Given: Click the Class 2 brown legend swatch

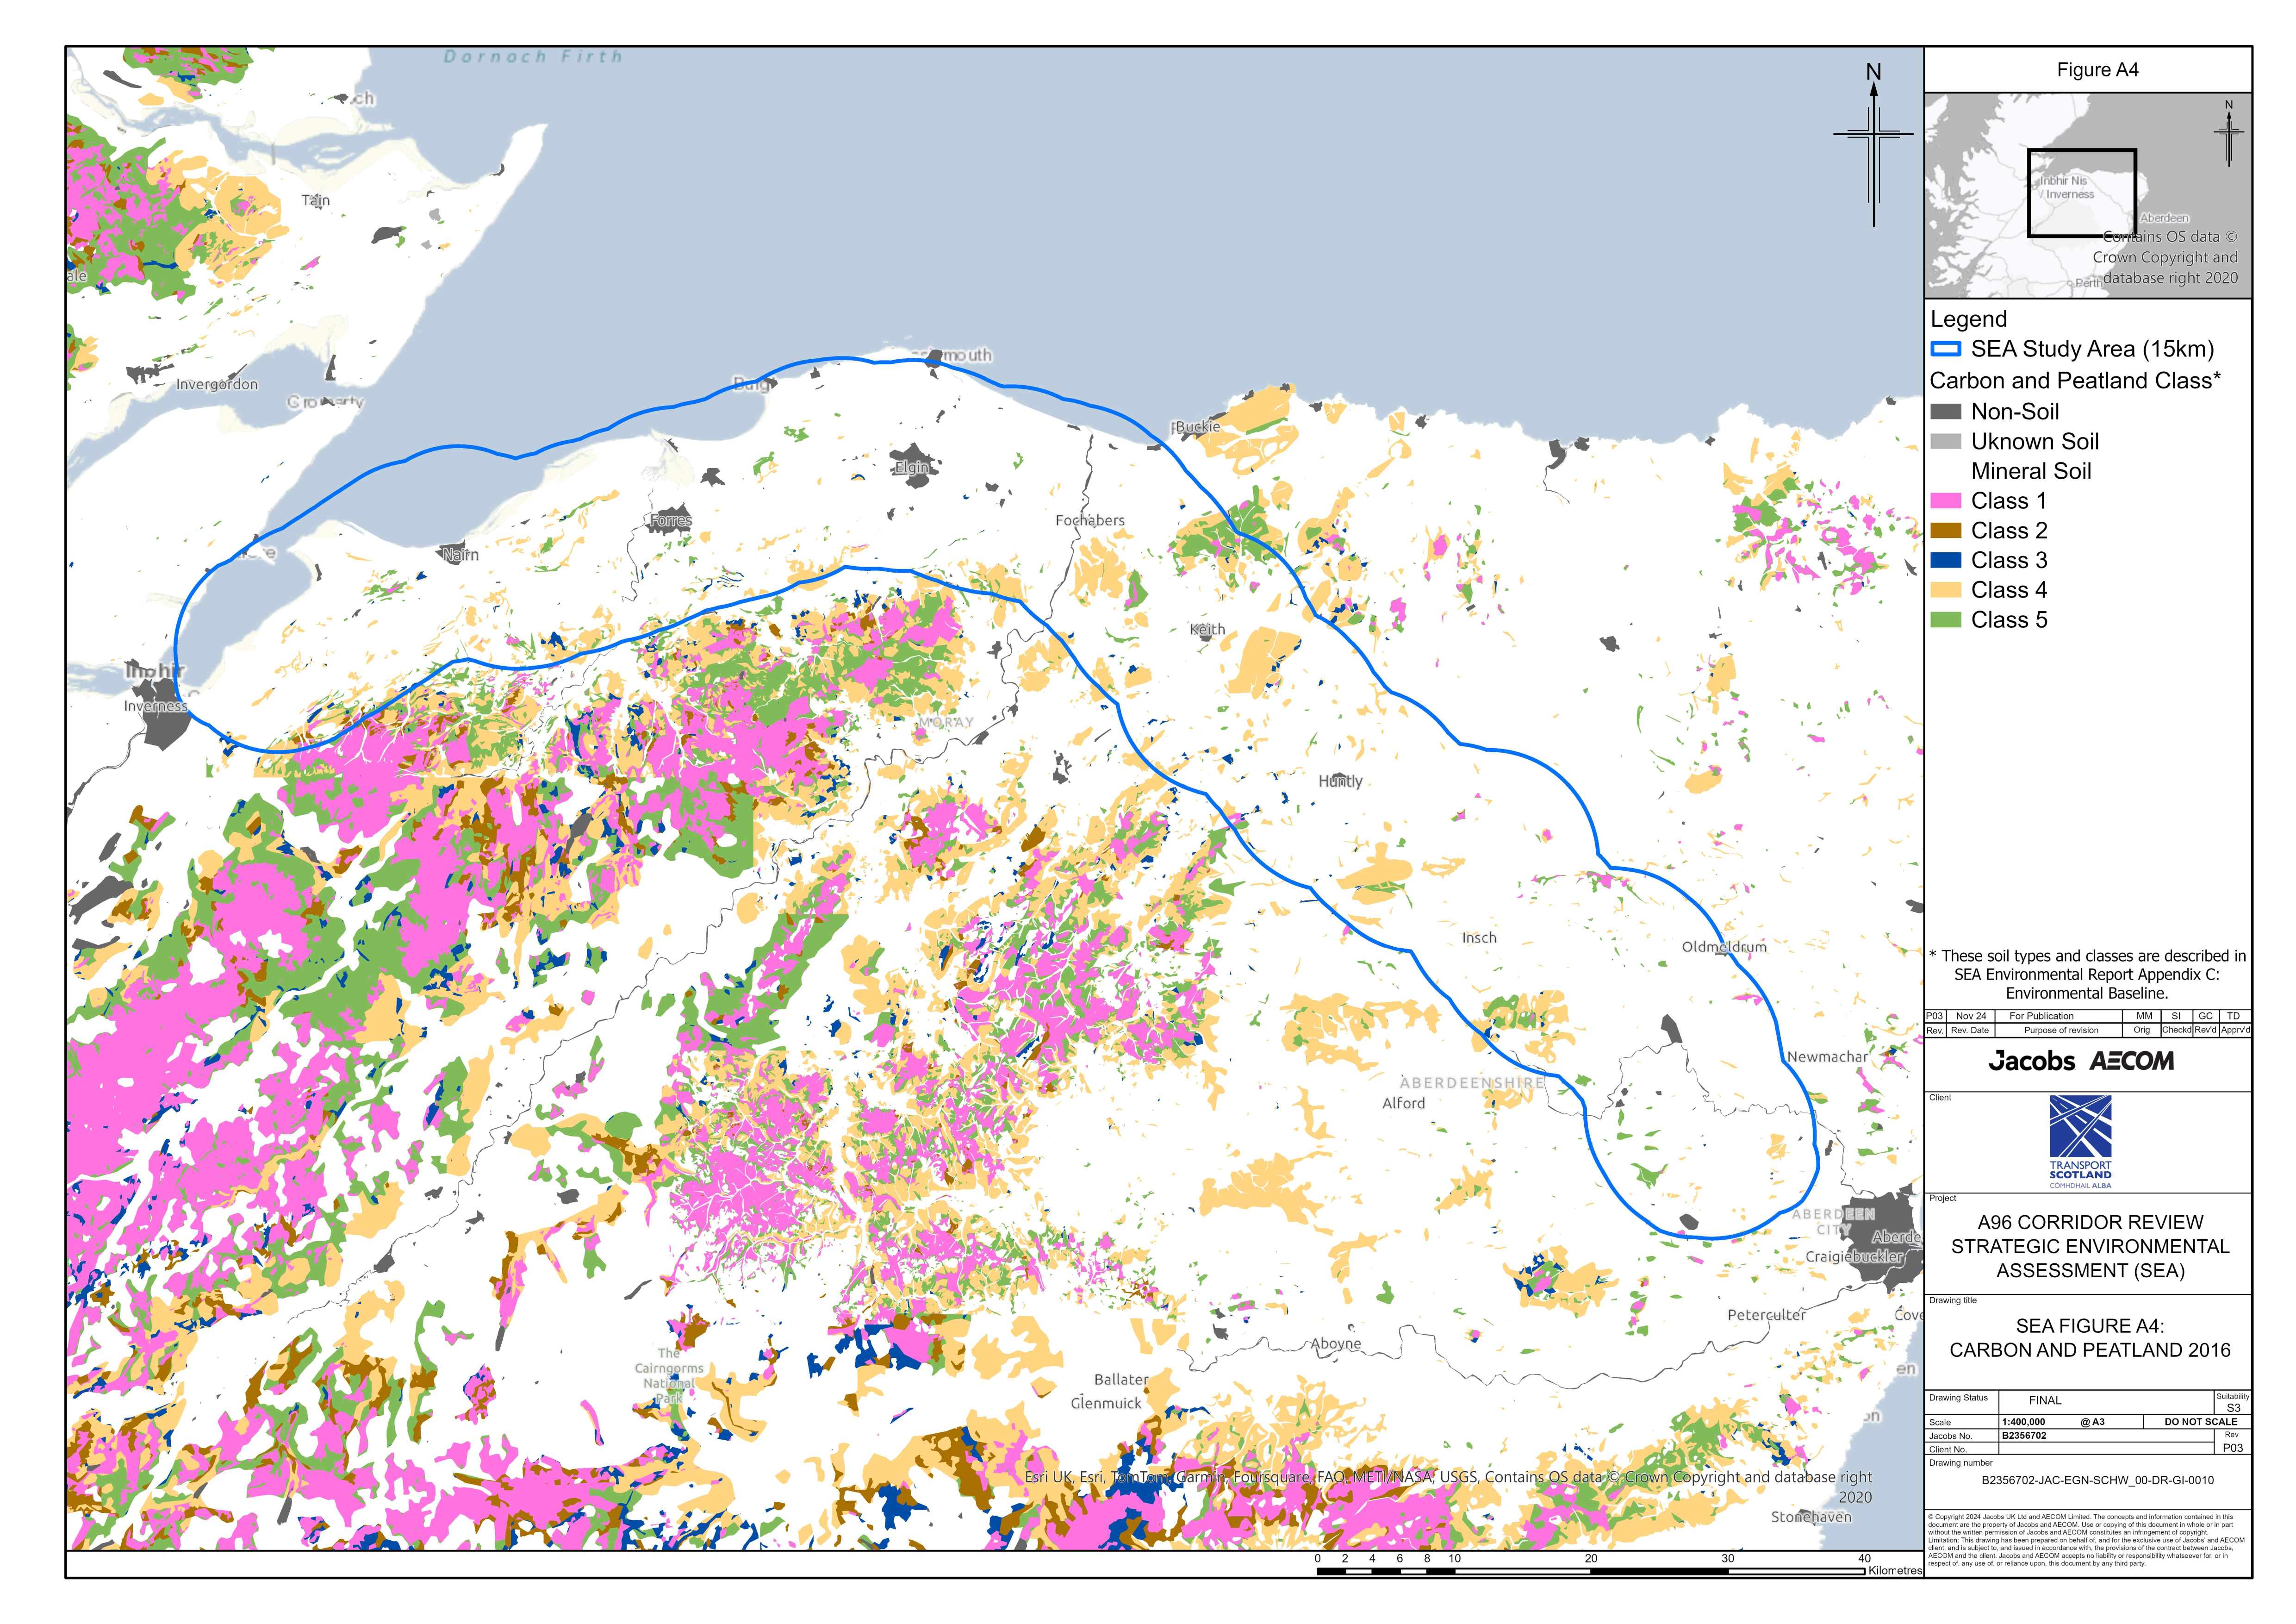Looking at the screenshot, I should click(1945, 531).
